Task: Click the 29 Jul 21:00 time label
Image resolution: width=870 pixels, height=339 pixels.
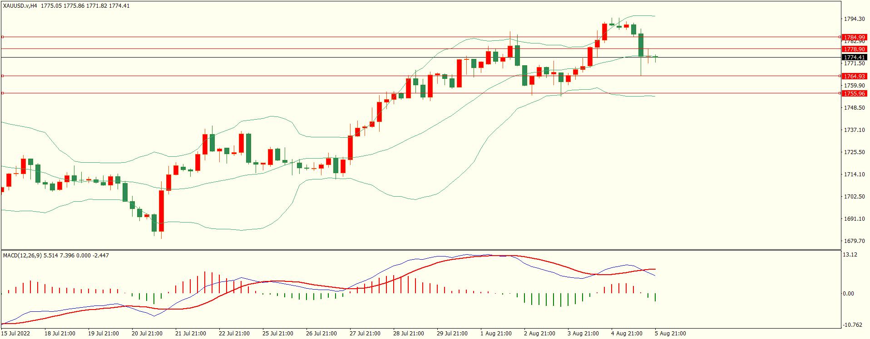Action: click(x=452, y=334)
